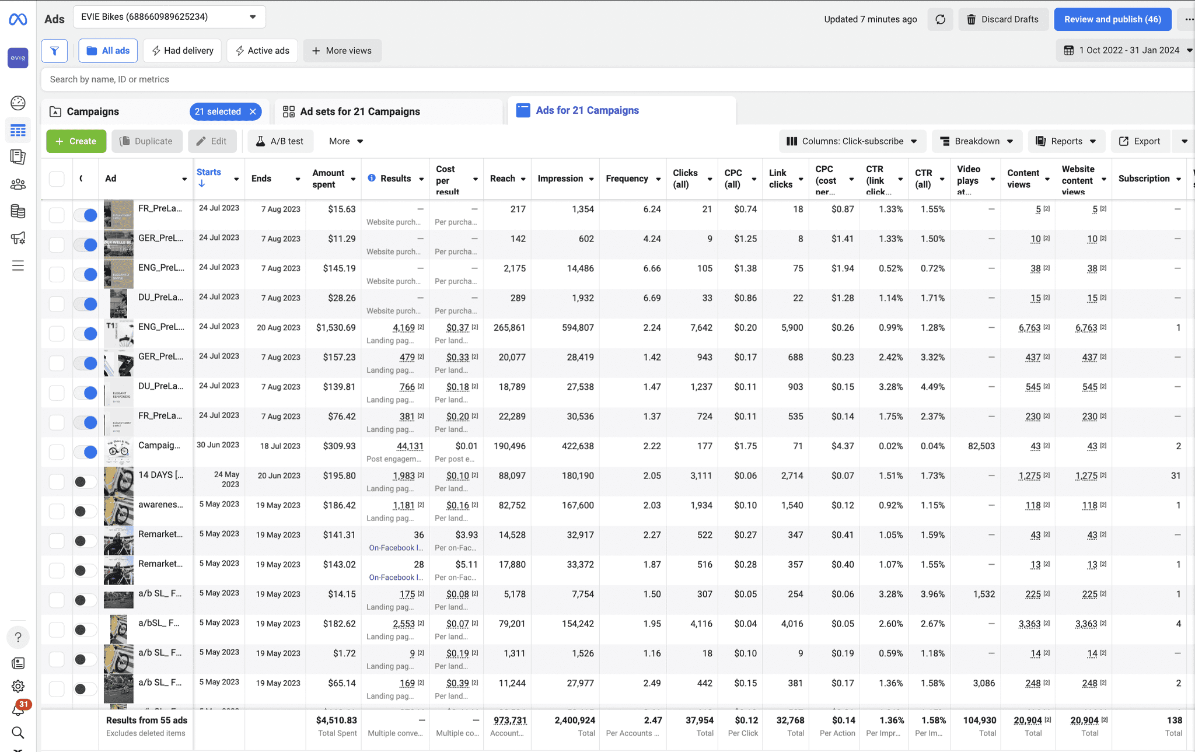
Task: Enable the 14 DAYS ad toggle
Action: [x=85, y=482]
